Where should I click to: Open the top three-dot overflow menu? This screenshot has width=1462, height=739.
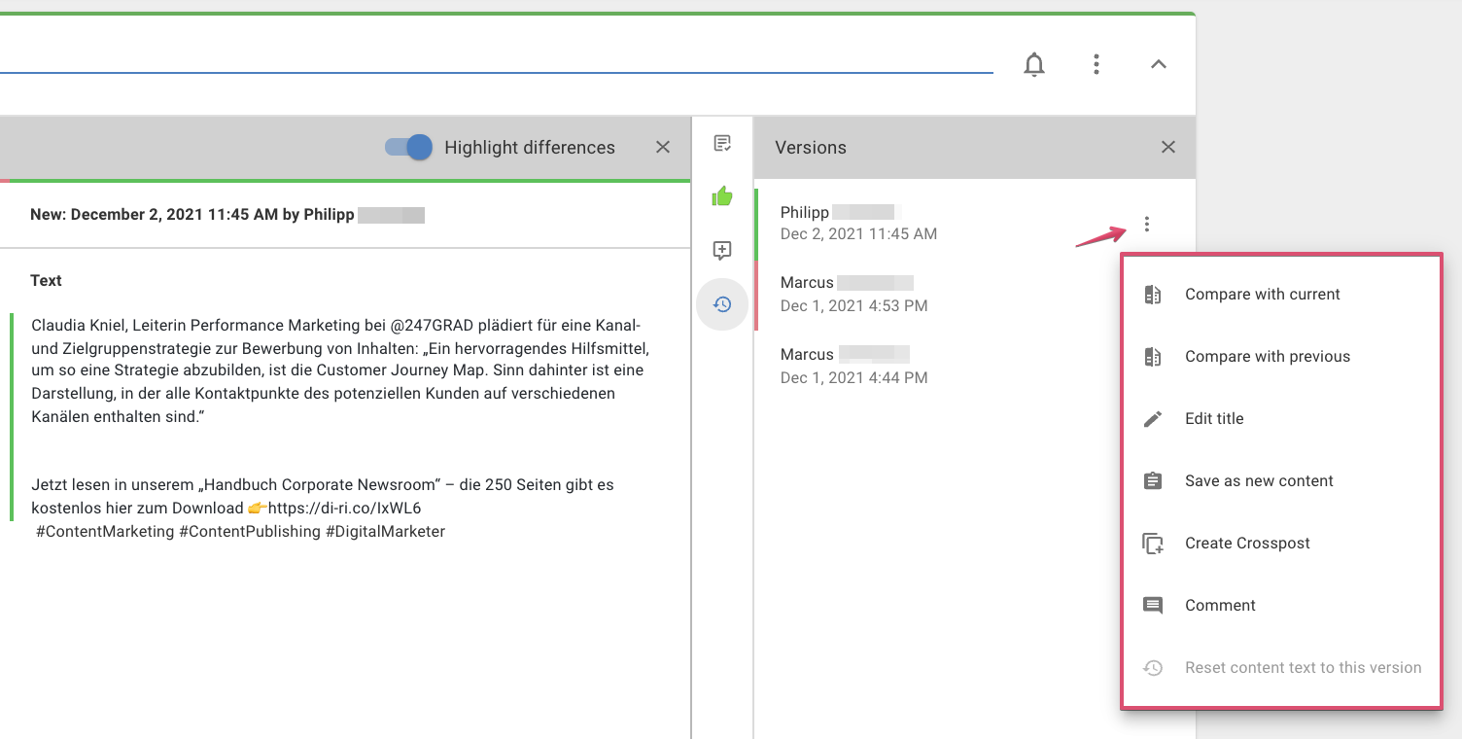[1096, 64]
